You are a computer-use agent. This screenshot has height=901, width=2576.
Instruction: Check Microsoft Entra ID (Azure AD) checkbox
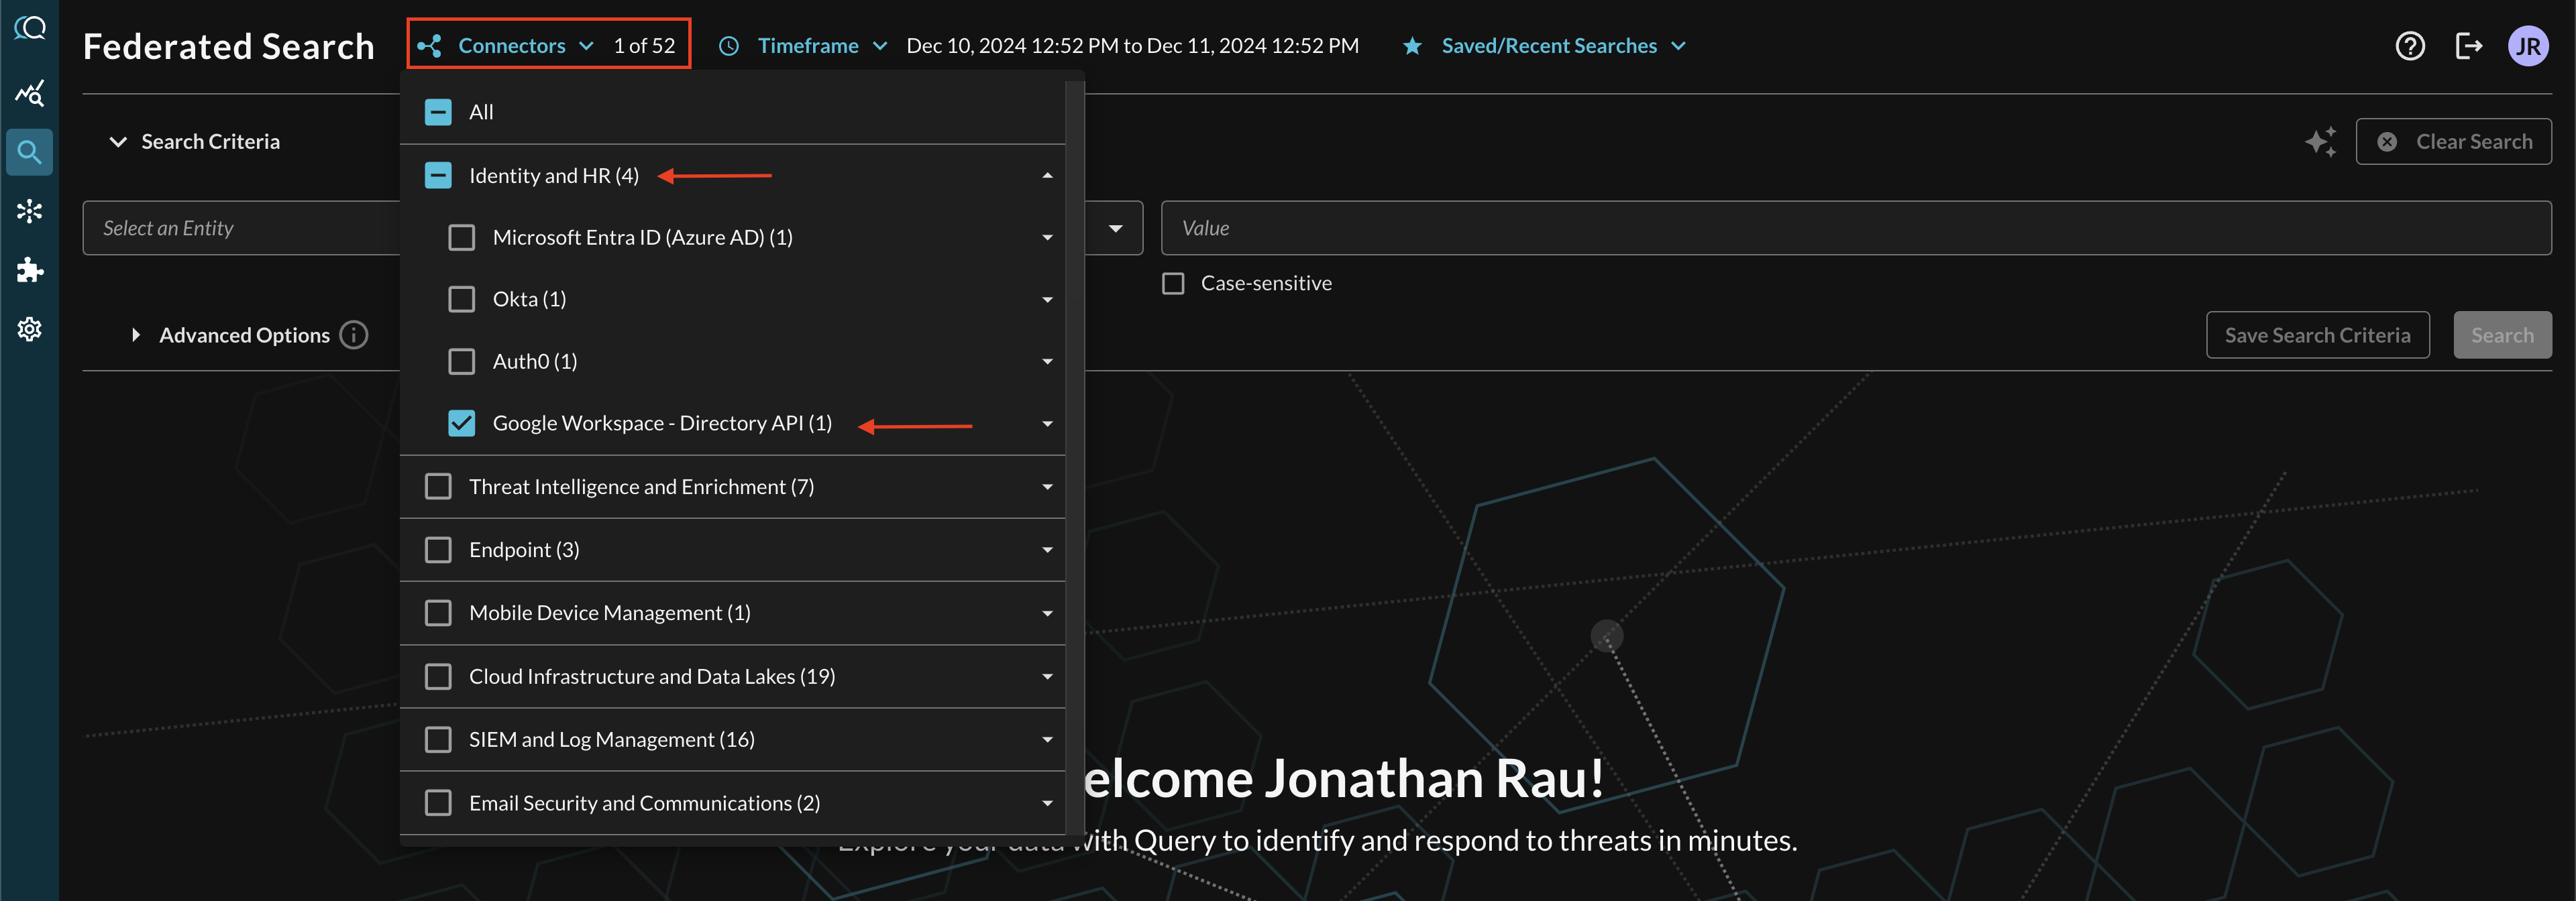(461, 238)
